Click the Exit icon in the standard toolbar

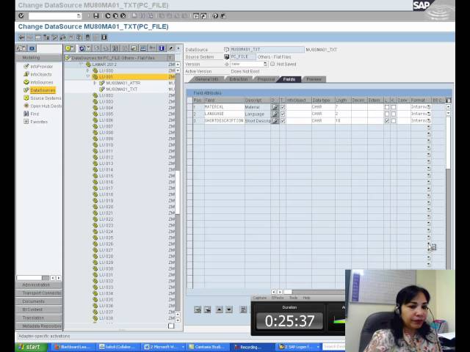click(115, 15)
